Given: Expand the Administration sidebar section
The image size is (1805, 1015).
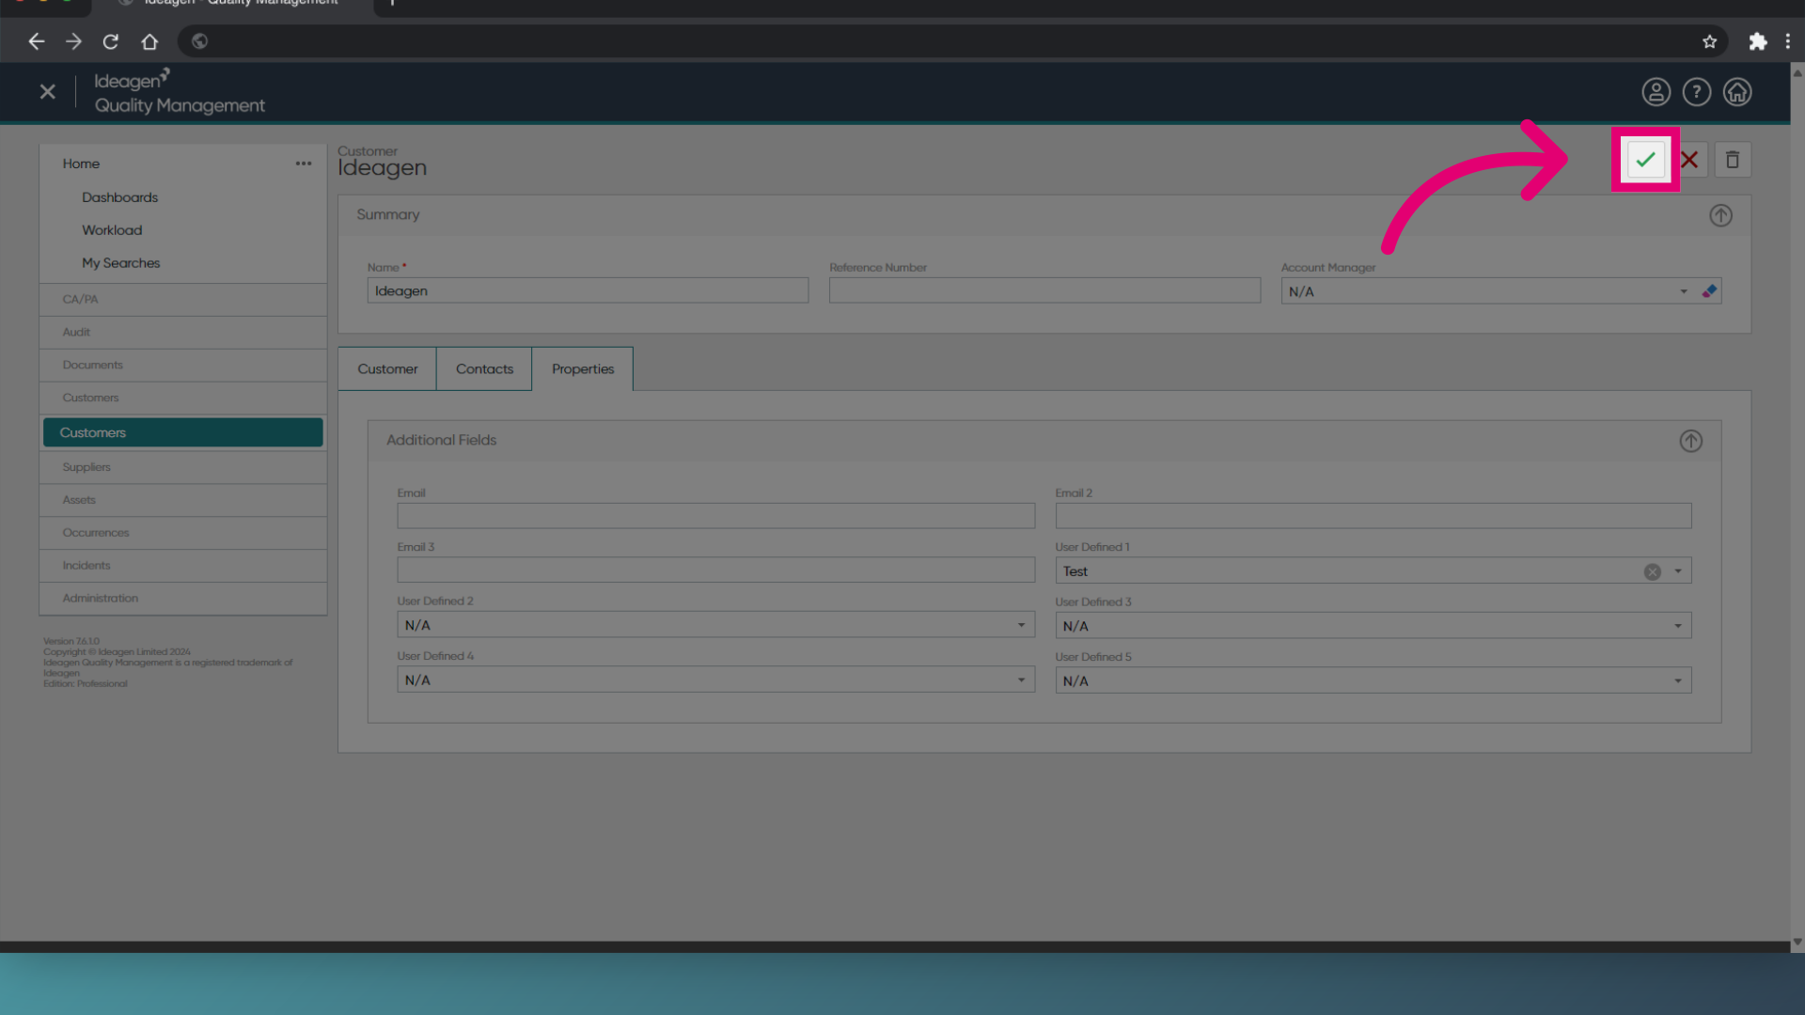Looking at the screenshot, I should 183,599.
